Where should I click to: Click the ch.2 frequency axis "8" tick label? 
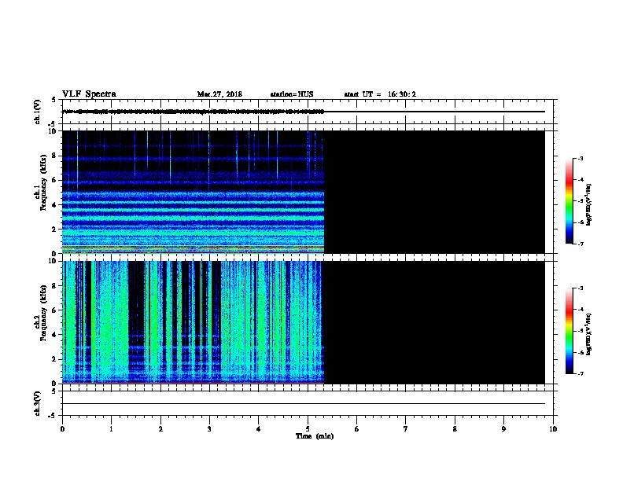coord(54,286)
